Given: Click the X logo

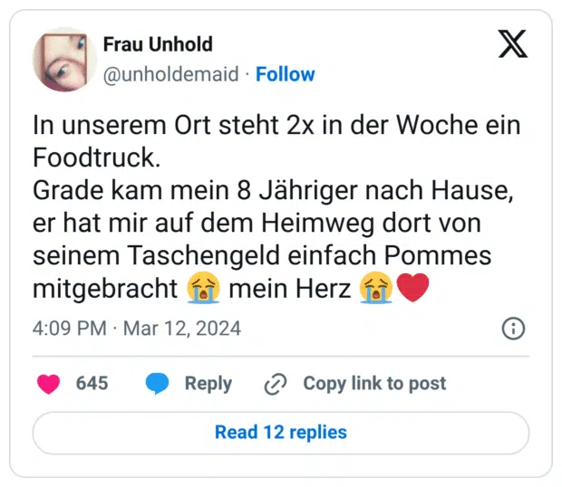Looking at the screenshot, I should 512,43.
